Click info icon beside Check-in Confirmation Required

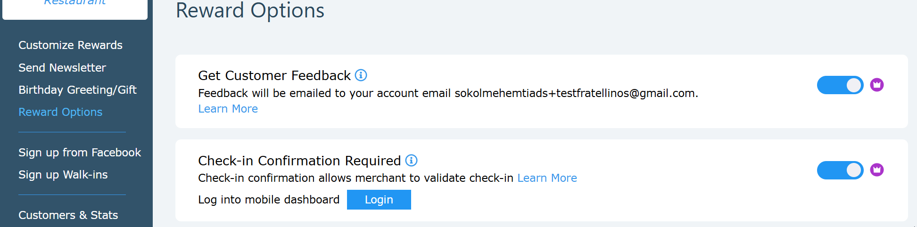coord(411,161)
